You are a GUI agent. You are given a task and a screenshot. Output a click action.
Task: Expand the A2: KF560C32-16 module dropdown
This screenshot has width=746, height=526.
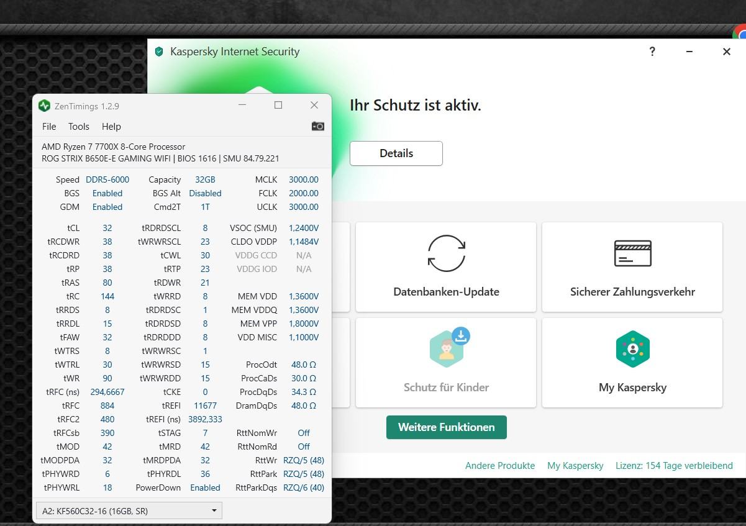click(x=129, y=511)
